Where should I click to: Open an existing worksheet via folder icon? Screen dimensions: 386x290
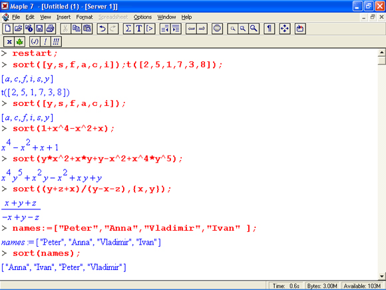(18, 29)
